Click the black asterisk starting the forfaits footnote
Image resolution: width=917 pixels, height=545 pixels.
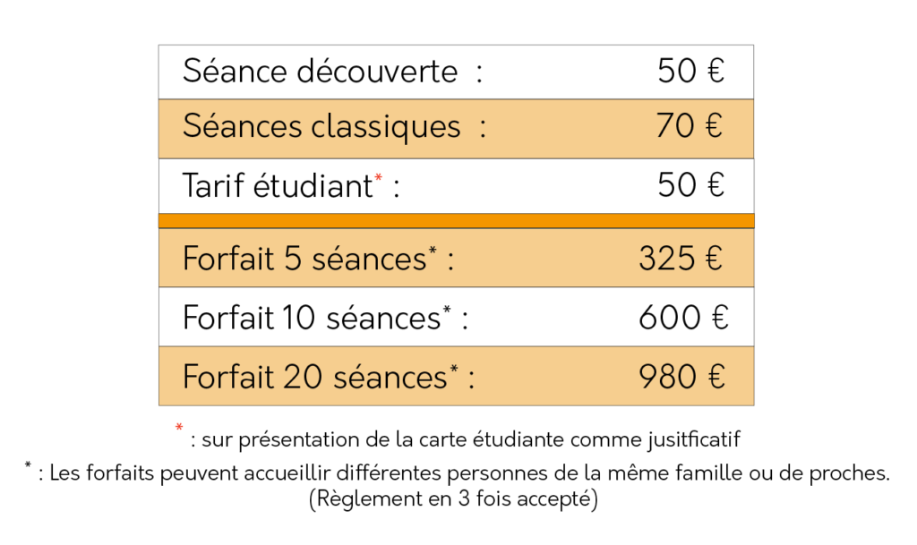(28, 465)
